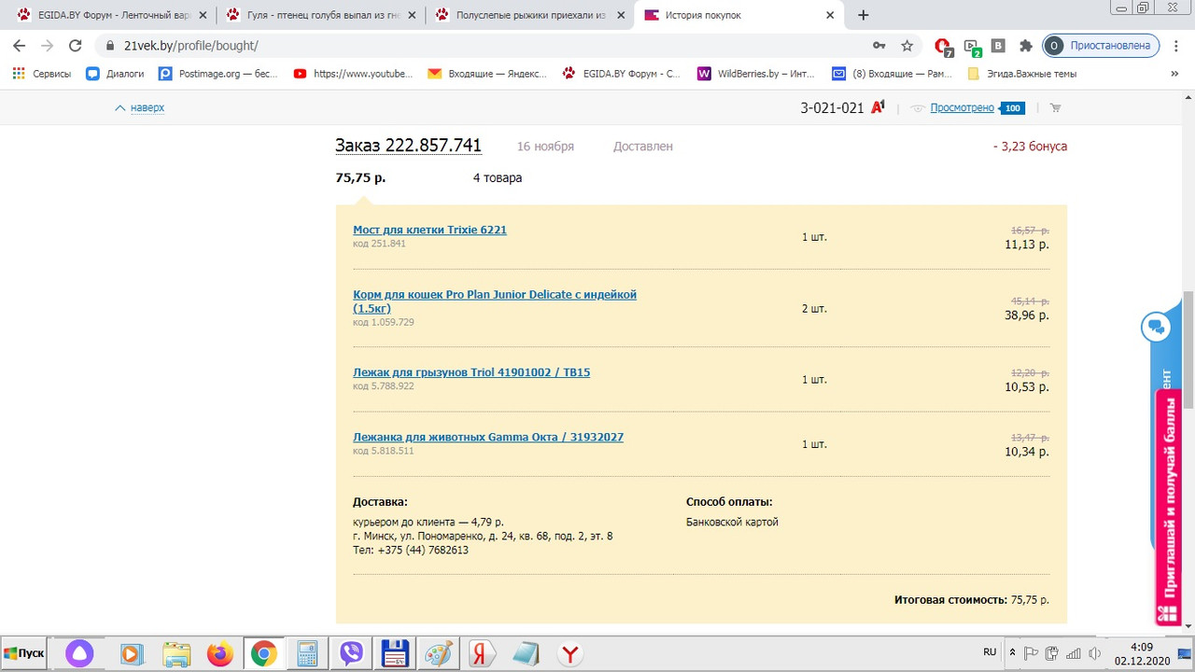
Task: Open the Лежак для грызунов Triol link
Action: click(471, 372)
